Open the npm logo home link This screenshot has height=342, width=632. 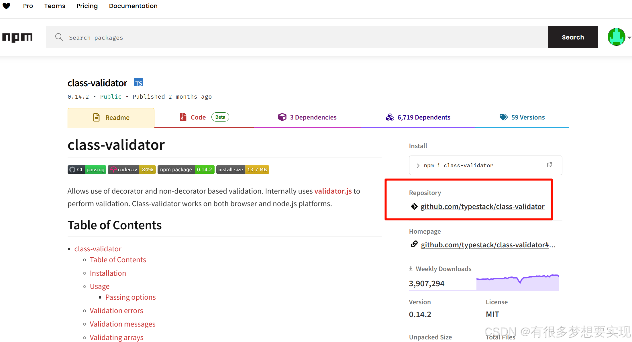pyautogui.click(x=17, y=37)
